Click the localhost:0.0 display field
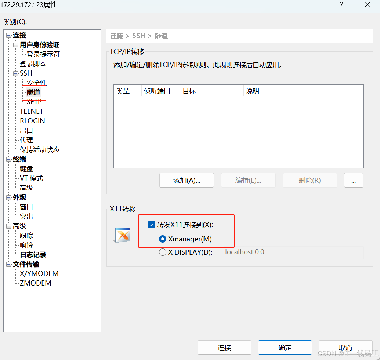Viewport: 380px width, 360px height. [x=293, y=252]
